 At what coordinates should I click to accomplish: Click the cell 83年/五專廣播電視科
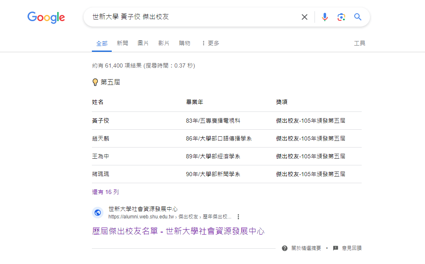tap(213, 121)
